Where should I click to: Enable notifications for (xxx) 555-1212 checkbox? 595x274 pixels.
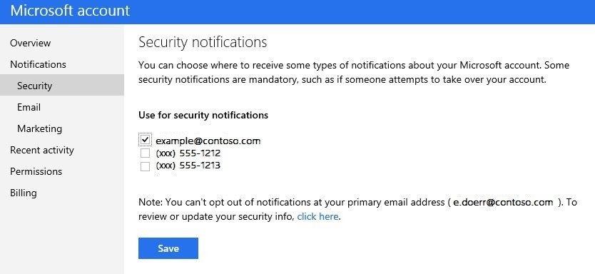click(x=145, y=153)
